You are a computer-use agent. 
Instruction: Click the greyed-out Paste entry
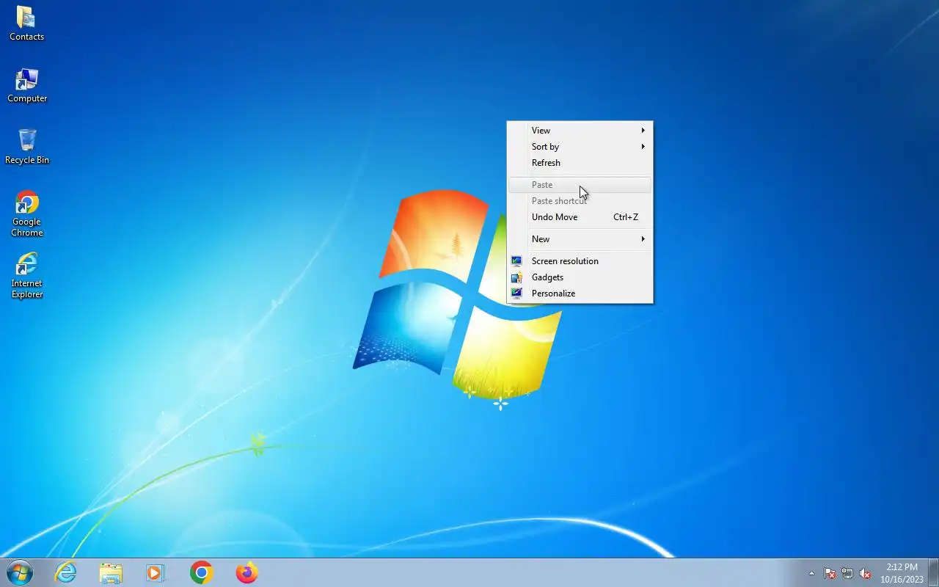pyautogui.click(x=580, y=185)
